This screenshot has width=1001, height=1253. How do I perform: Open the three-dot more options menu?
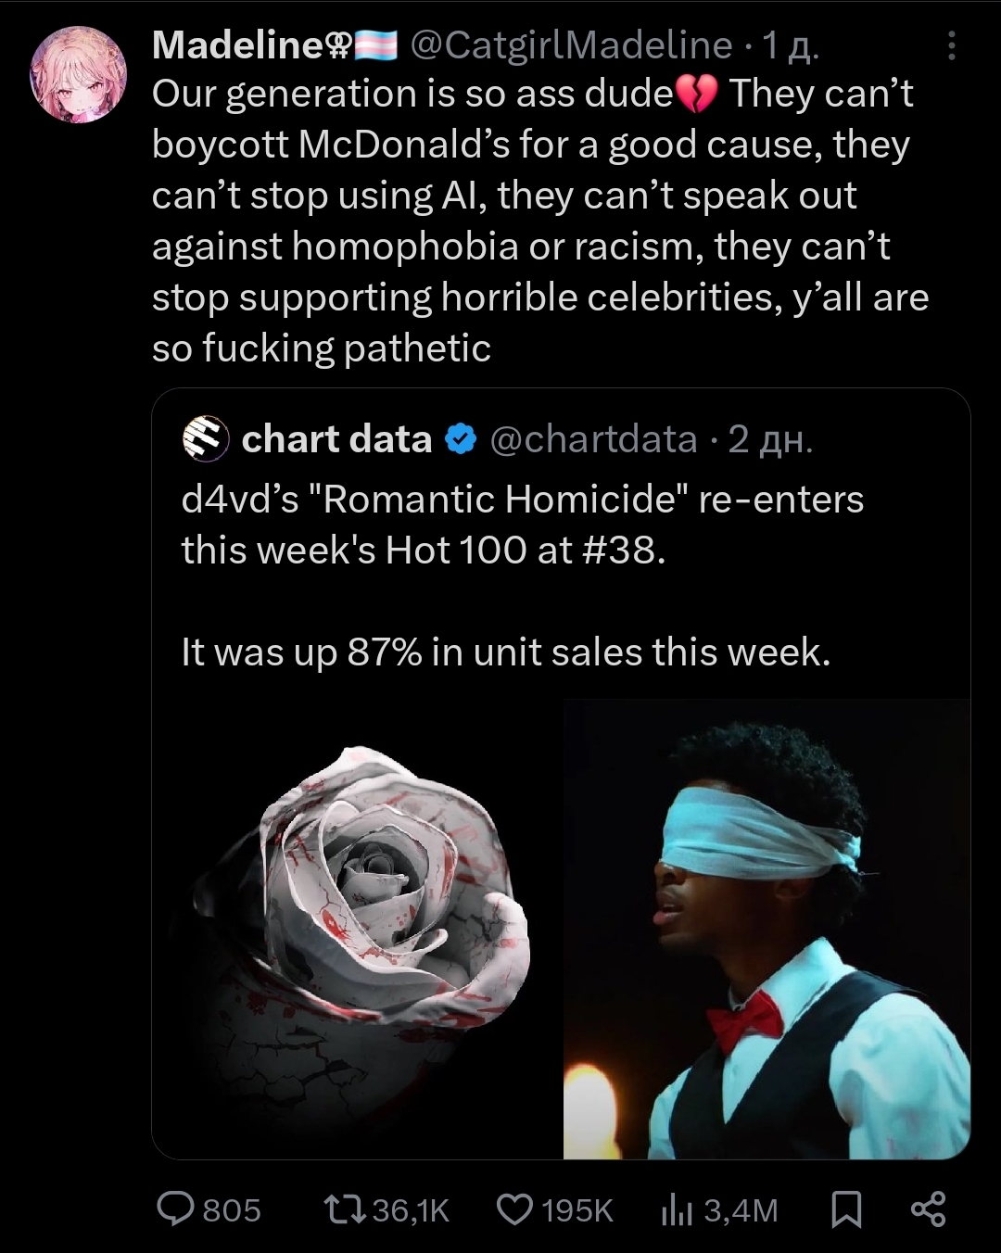[x=951, y=45]
